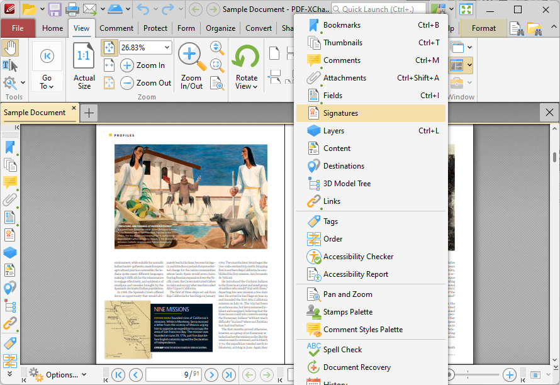This screenshot has height=385, width=560.
Task: Open the File tab
Action: pyautogui.click(x=18, y=28)
